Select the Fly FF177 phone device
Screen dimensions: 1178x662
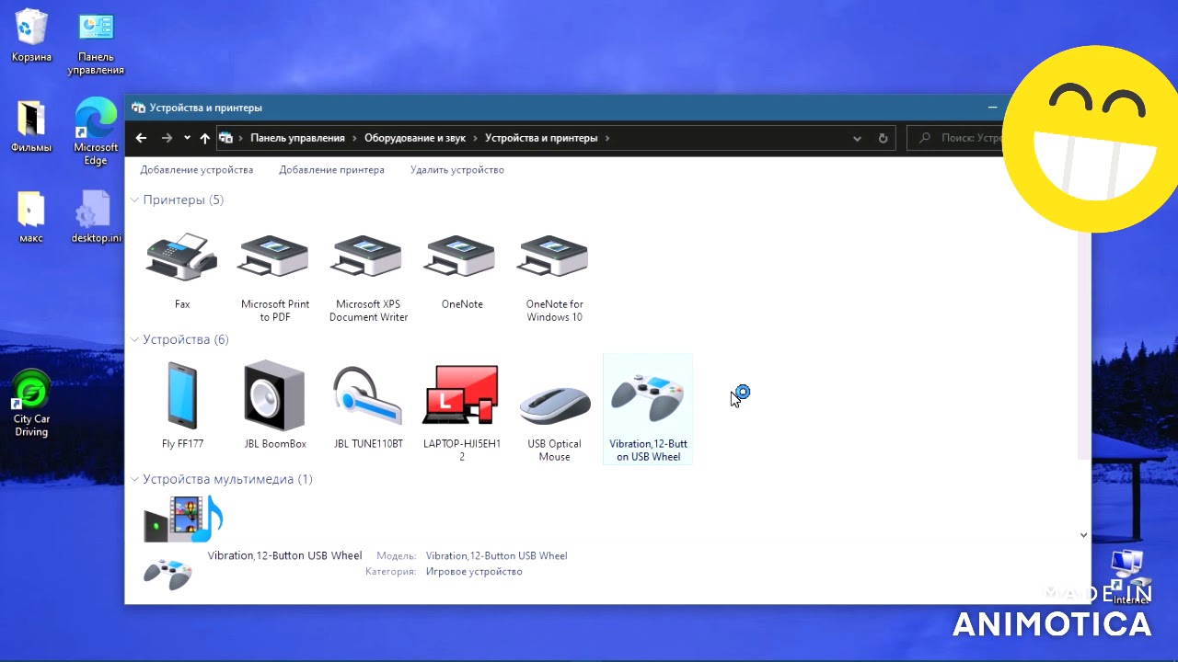pyautogui.click(x=182, y=395)
